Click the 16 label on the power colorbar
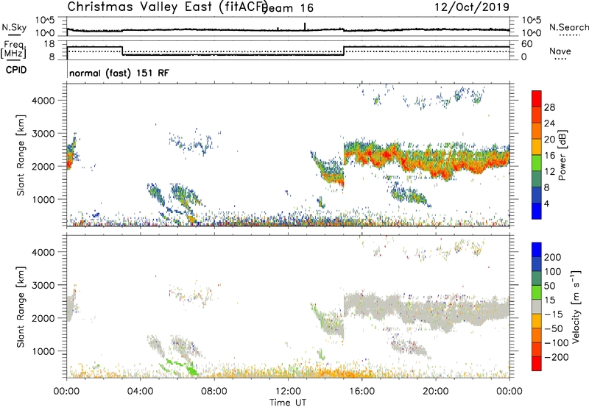This screenshot has height=407, width=589. point(549,156)
